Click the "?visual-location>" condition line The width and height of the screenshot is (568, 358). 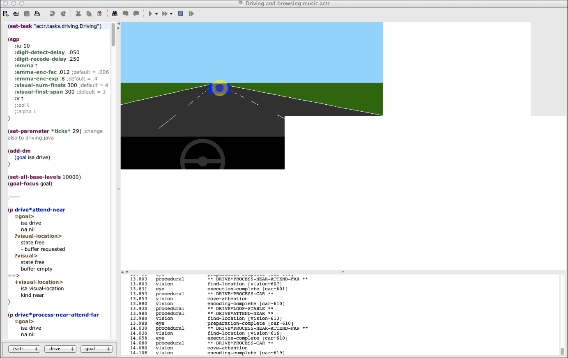(x=38, y=236)
